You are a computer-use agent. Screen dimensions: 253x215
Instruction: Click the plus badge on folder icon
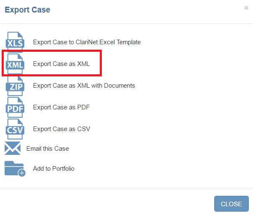21,172
